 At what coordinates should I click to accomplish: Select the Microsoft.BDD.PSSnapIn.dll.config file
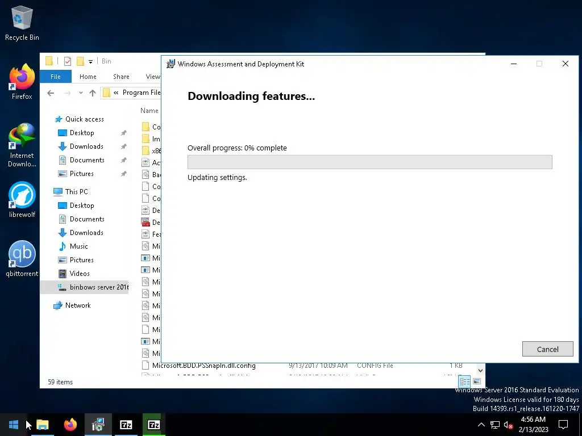click(204, 366)
